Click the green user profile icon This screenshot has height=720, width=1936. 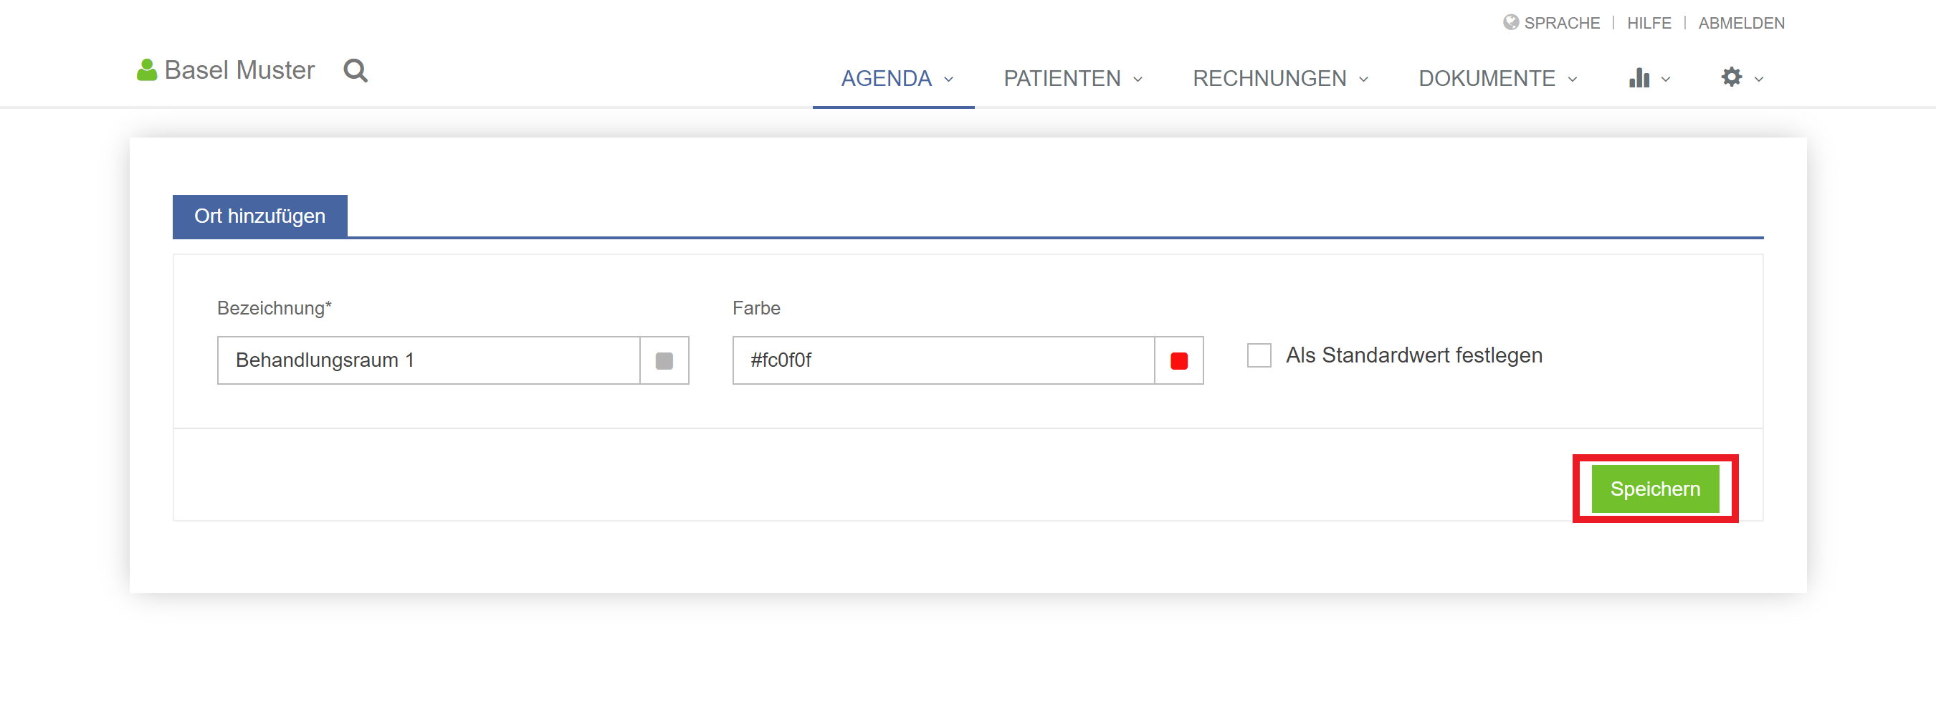click(146, 70)
